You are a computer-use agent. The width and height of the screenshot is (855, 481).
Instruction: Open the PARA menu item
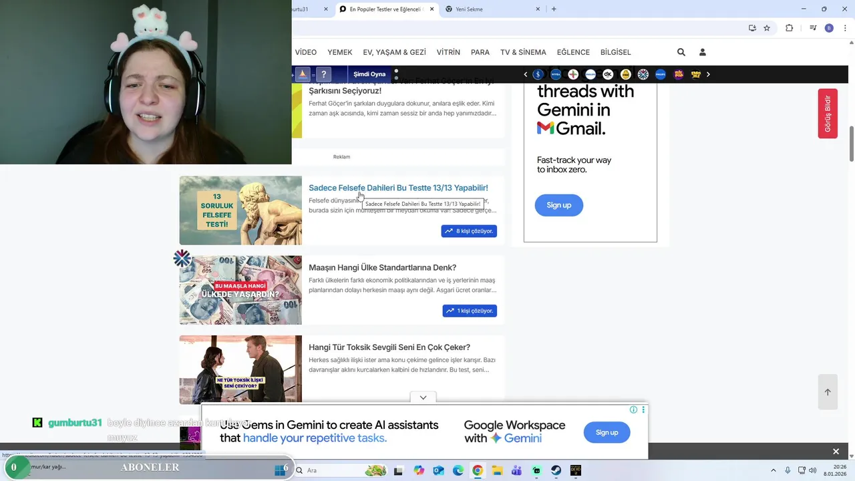click(480, 52)
